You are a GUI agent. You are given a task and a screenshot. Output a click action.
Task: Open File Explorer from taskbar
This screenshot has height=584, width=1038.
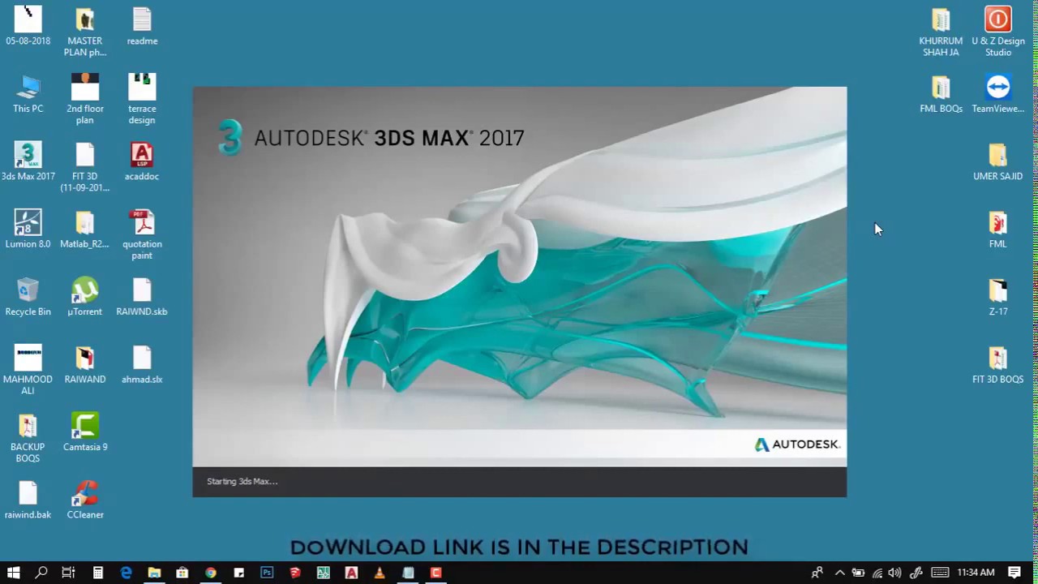click(x=154, y=573)
